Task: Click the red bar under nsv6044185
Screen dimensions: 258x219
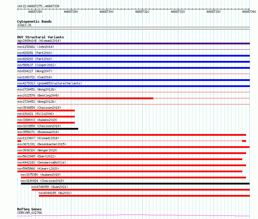Action: (144, 196)
